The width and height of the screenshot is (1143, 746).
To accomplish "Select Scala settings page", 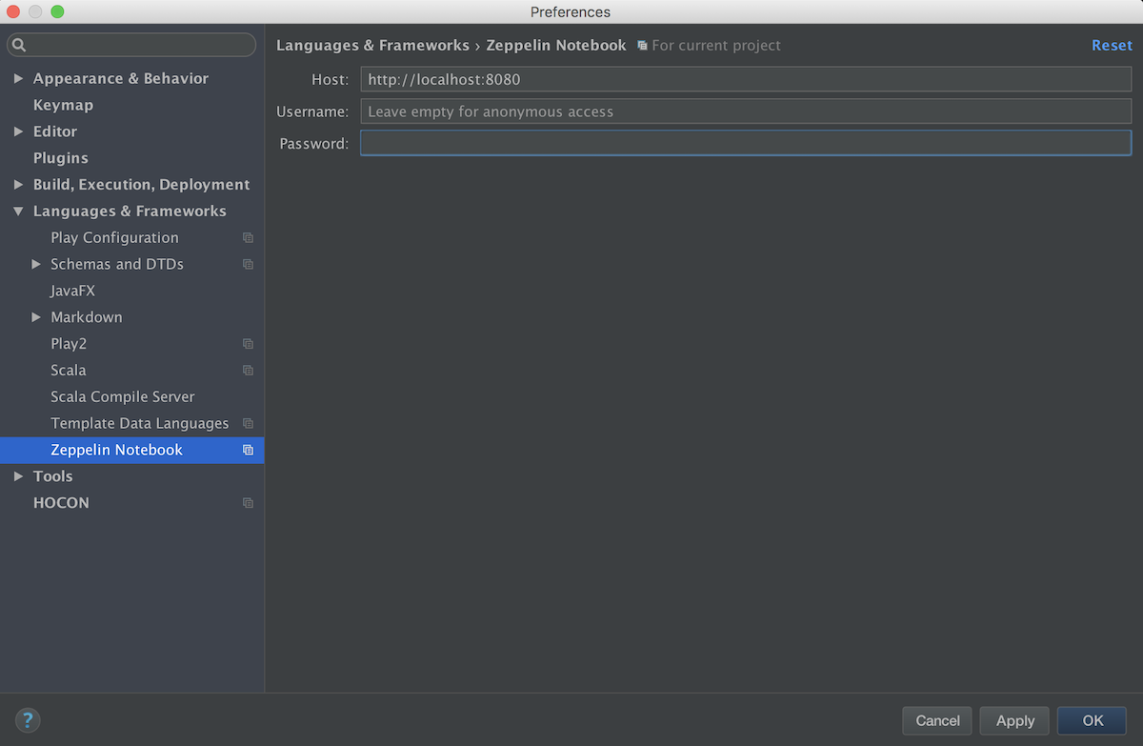I will (x=69, y=370).
